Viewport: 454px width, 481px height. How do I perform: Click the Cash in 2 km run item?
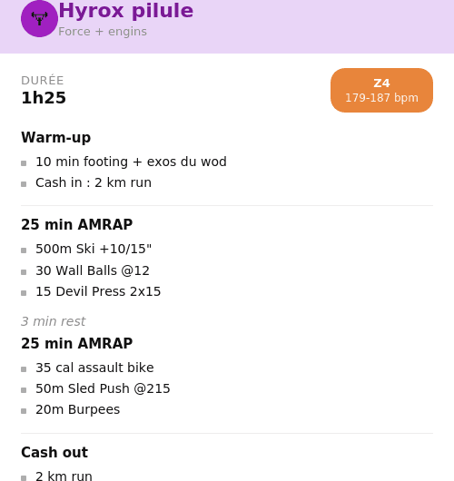point(94,182)
